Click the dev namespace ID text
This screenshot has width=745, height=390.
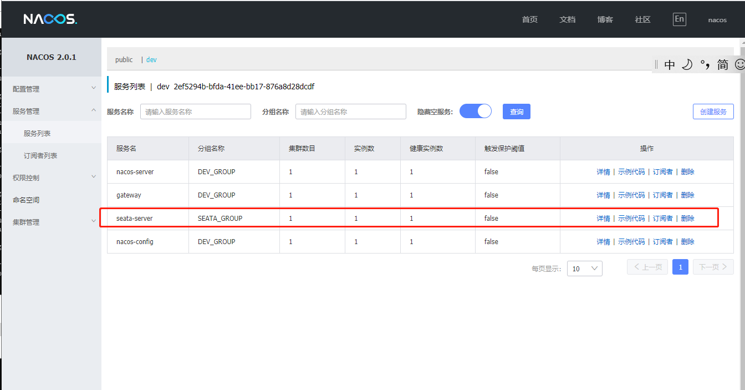[244, 87]
